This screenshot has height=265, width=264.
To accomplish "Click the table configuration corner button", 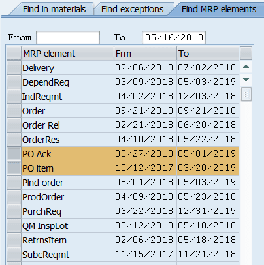I will tap(246, 53).
